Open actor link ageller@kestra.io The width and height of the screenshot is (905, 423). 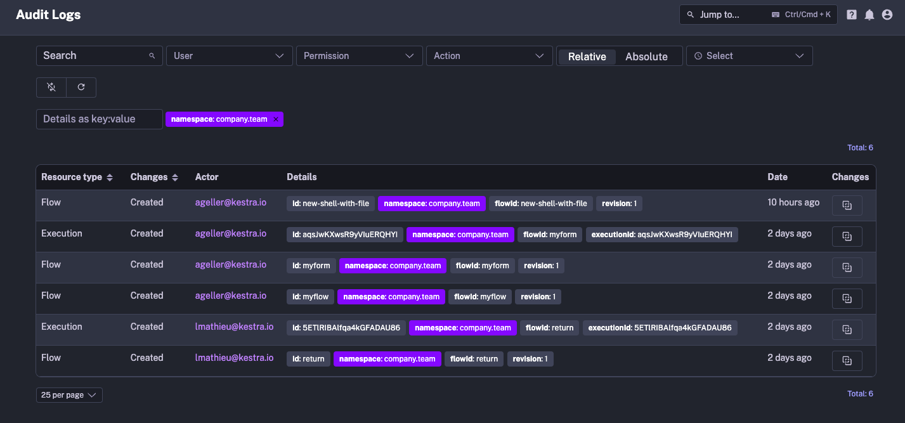click(x=230, y=202)
